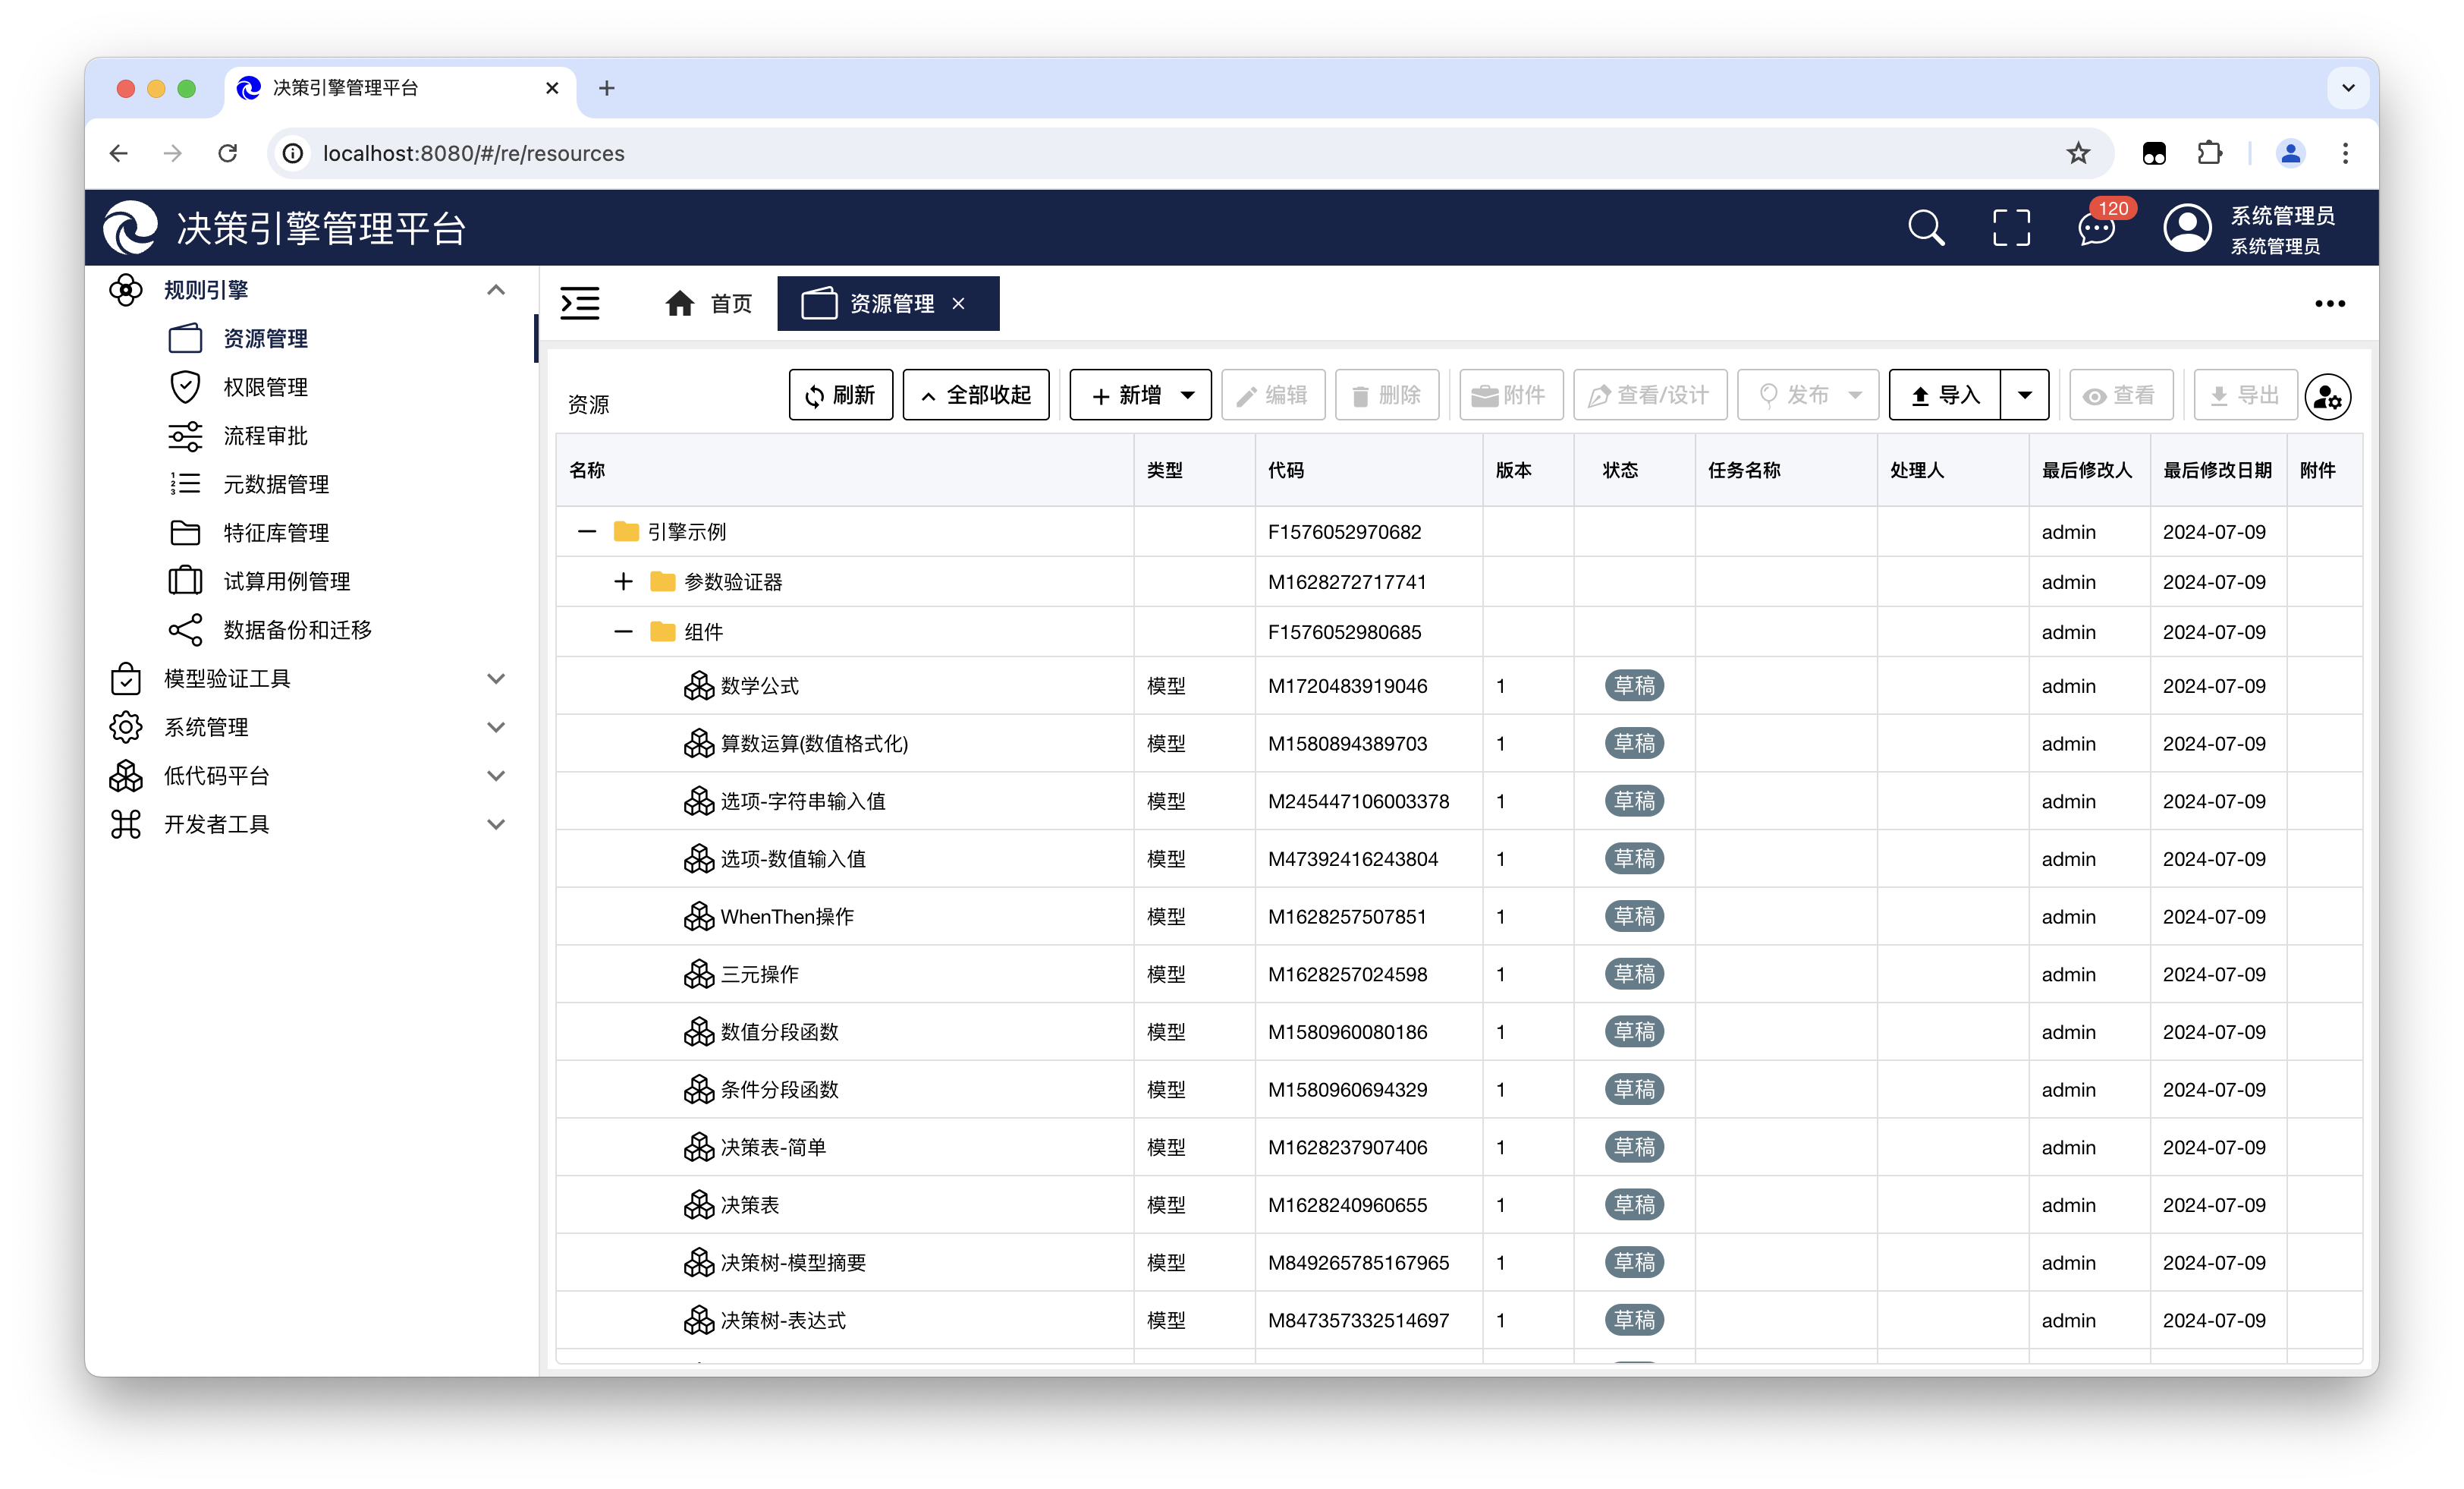Click the search magnifier icon in header
The width and height of the screenshot is (2464, 1489).
tap(1925, 228)
